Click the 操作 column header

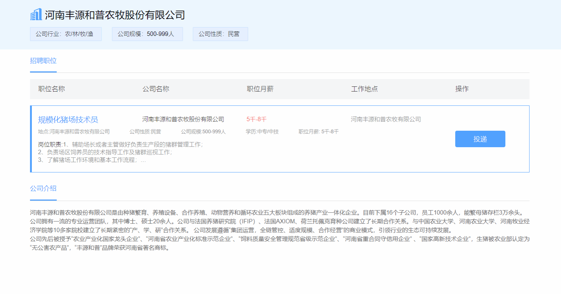(x=462, y=89)
